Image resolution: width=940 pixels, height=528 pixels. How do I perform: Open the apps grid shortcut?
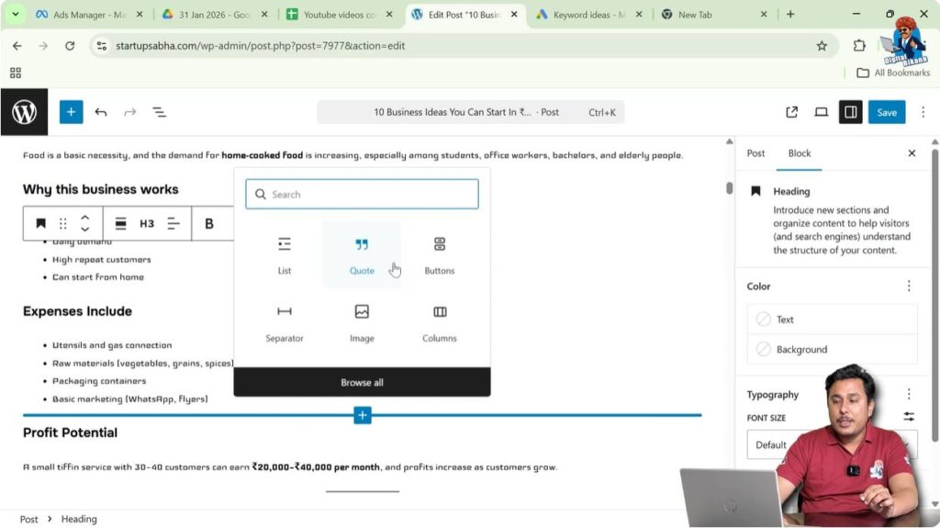click(16, 73)
